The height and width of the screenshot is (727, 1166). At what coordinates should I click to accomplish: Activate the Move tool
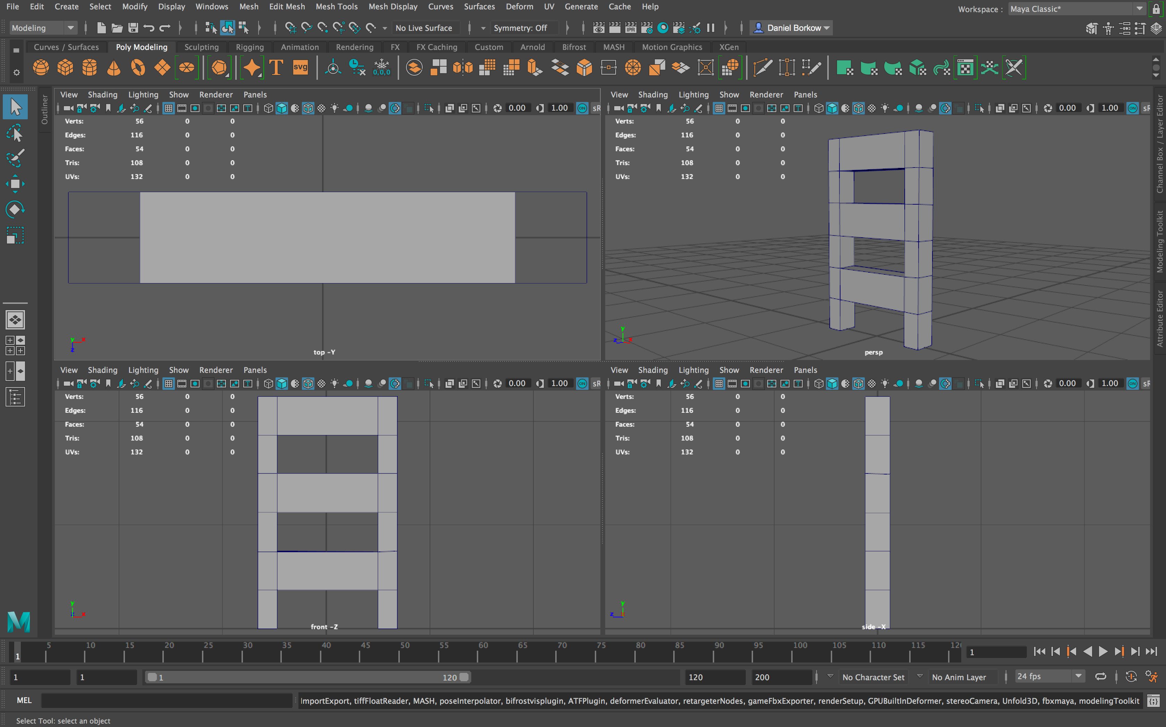pos(15,184)
